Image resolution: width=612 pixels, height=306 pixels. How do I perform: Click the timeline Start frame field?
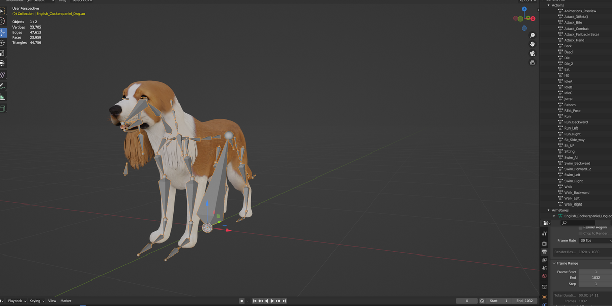(x=499, y=301)
